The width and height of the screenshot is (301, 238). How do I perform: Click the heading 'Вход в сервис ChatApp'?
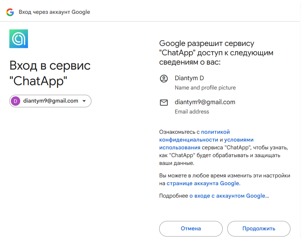tap(50, 73)
